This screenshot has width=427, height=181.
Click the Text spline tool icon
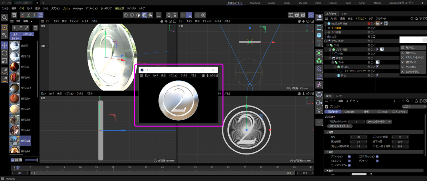point(319,43)
